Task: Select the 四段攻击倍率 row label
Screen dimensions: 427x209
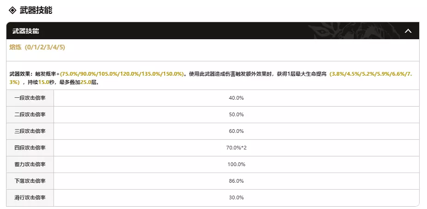Action: [x=30, y=148]
